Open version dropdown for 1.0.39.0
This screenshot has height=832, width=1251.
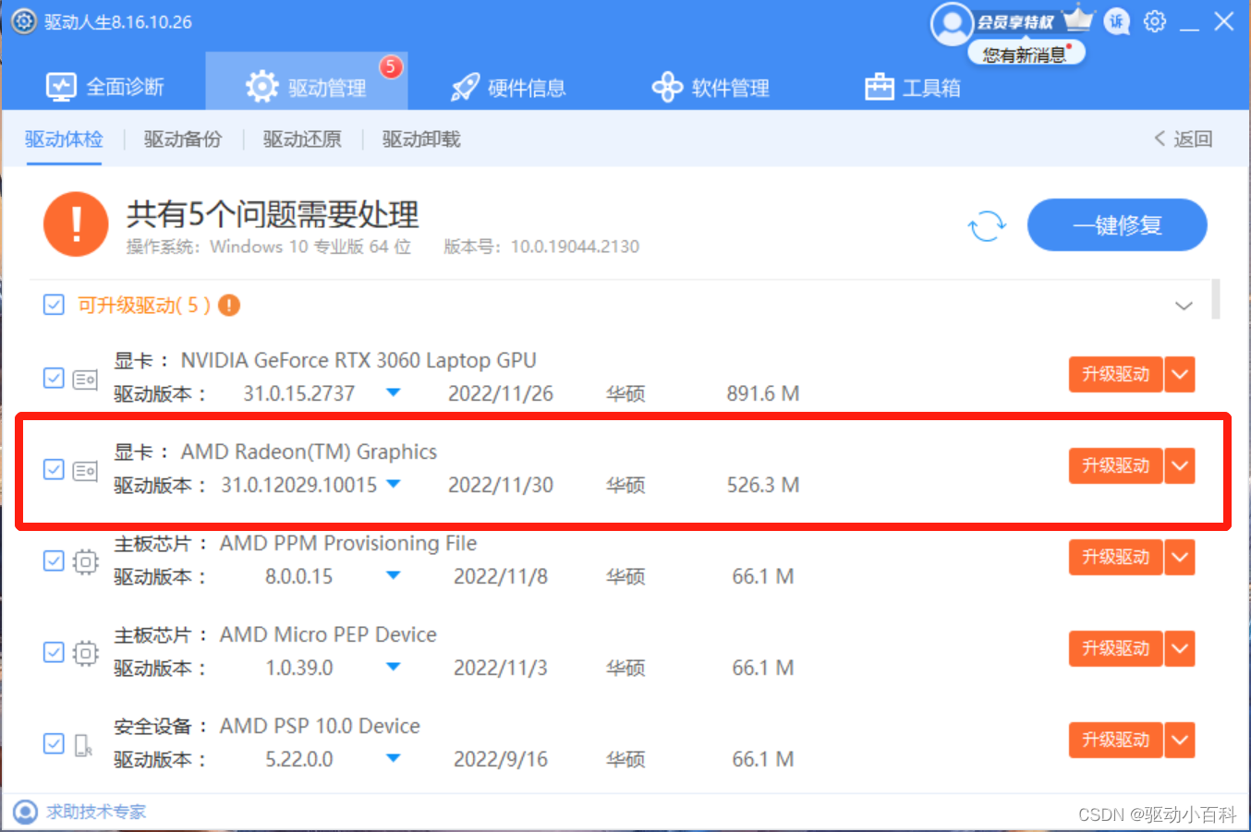tap(393, 667)
